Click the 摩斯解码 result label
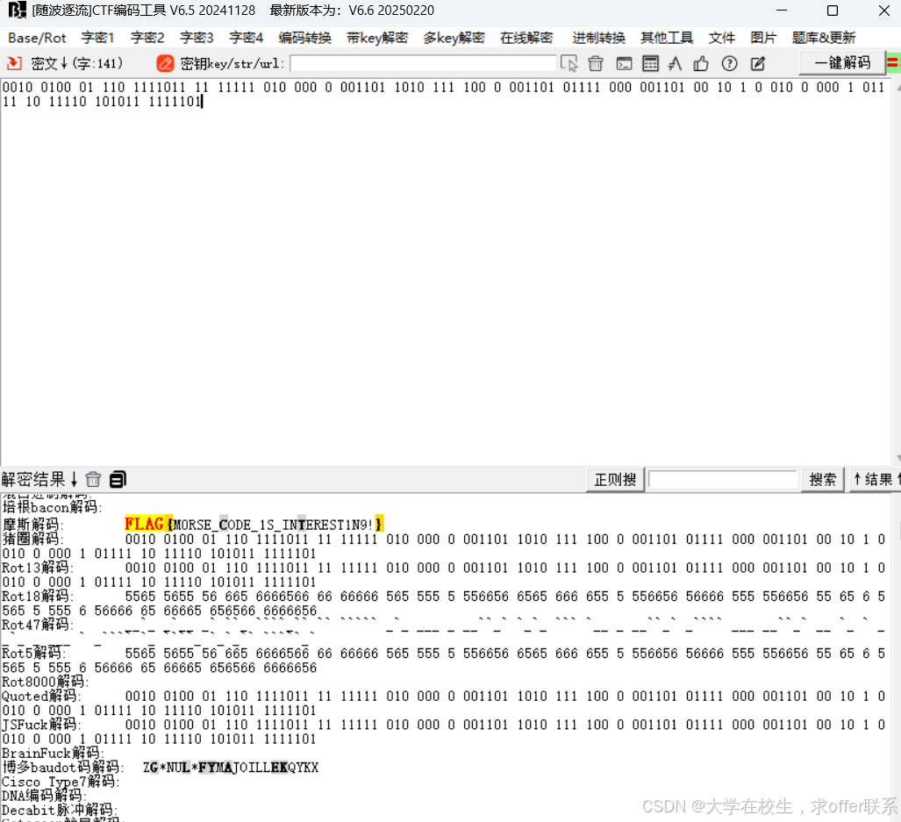 32,525
